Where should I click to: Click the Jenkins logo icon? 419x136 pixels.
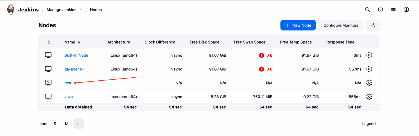[x=11, y=9]
